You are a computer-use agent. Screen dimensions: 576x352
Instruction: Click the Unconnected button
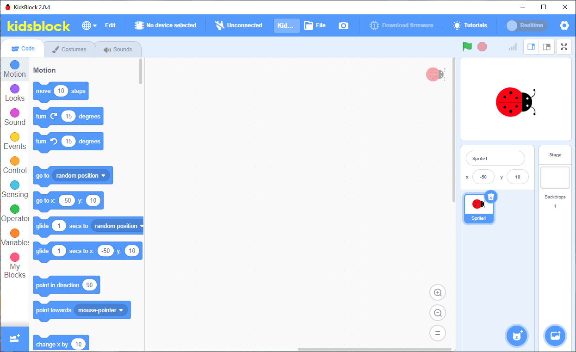pos(239,25)
